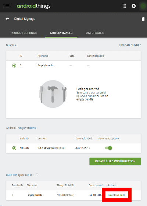Image resolution: width=147 pixels, height=206 pixels.
Task: Click Create Build Configuration button
Action: pos(115,161)
